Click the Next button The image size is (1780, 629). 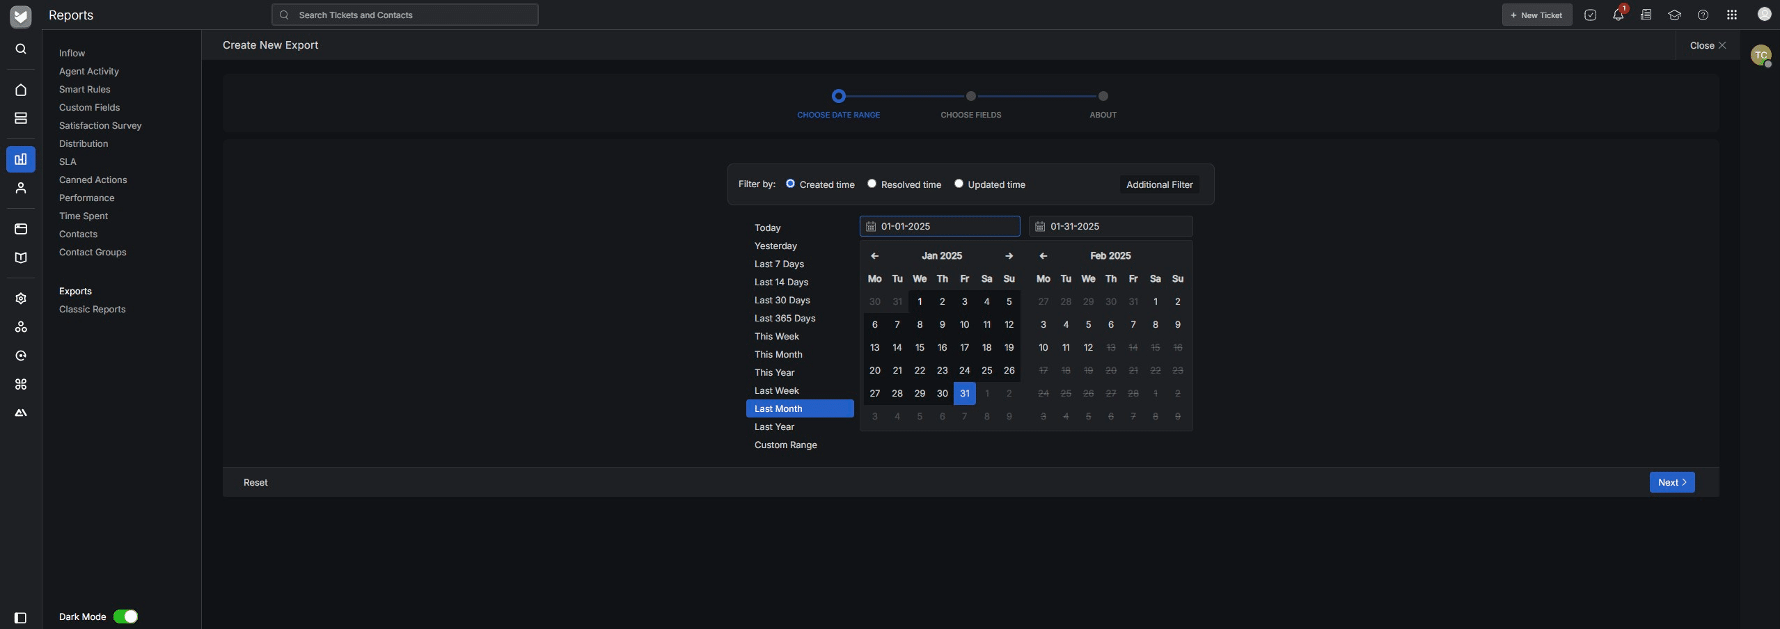click(1671, 482)
